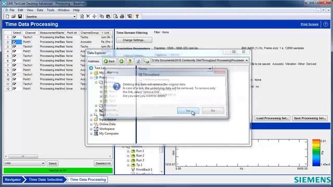The image size is (333, 187).
Task: Click the context help question-mark icon
Action: click(x=137, y=16)
